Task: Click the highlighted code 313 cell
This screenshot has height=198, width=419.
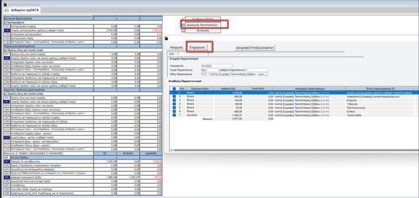Action: pyautogui.click(x=7, y=138)
